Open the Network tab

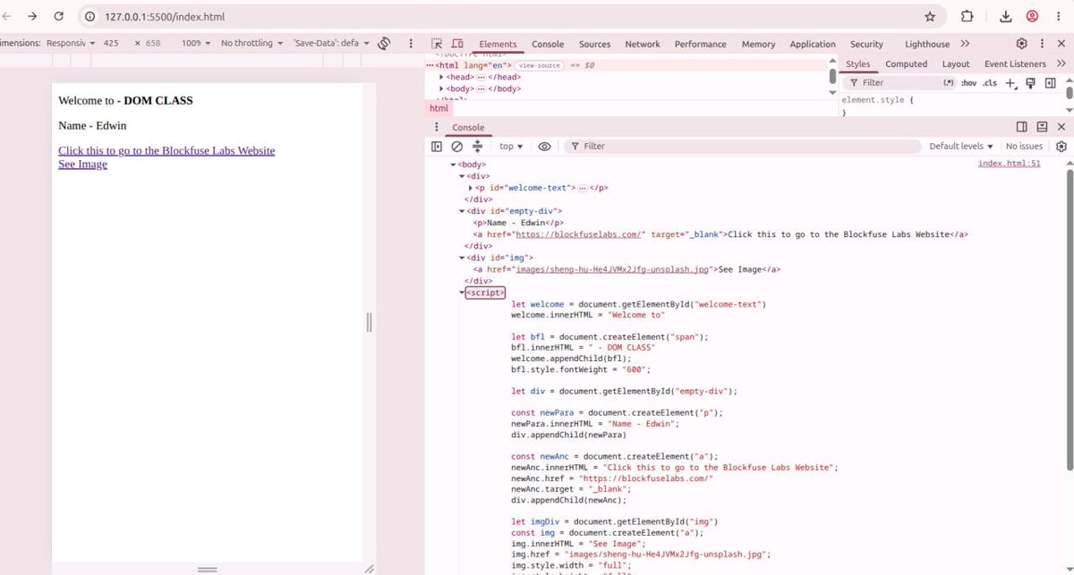click(642, 44)
